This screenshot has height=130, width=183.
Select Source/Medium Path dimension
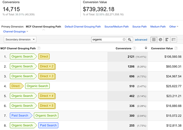(x=116, y=27)
